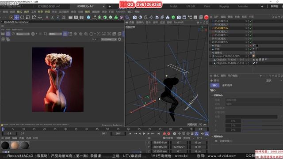Toggle Z axis lock
The height and width of the screenshot is (159, 283).
point(58,17)
